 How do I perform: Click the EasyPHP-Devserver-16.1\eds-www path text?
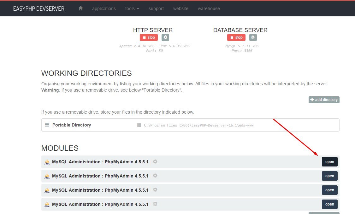click(199, 125)
